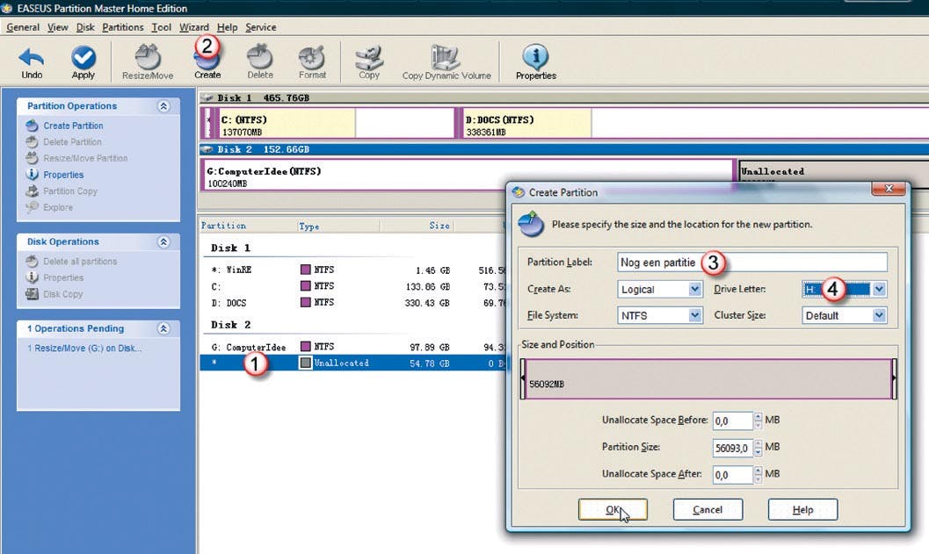The image size is (929, 554).
Task: Collapse the Disk Operations panel
Action: [163, 241]
